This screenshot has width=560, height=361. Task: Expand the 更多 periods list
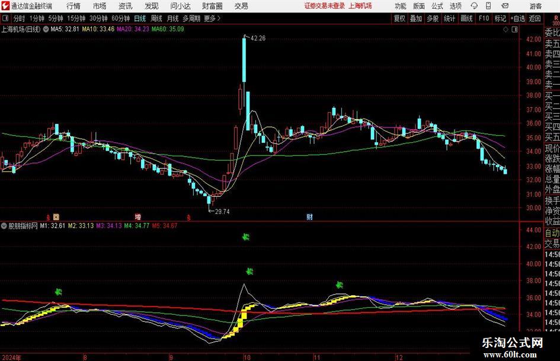coord(212,18)
